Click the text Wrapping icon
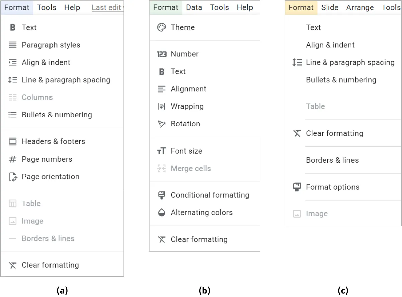402x297 pixels. (162, 106)
